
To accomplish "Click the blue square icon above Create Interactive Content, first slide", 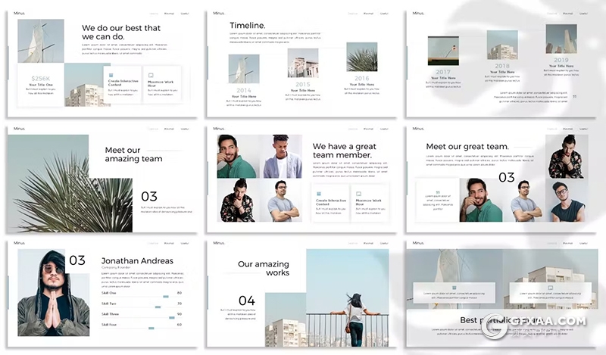I will pyautogui.click(x=112, y=76).
